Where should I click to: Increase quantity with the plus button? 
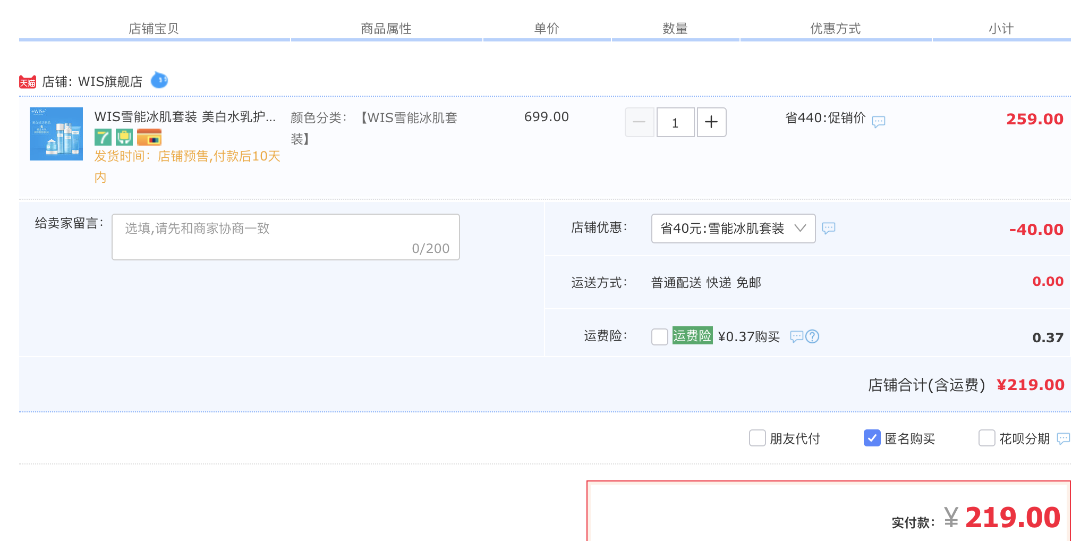point(712,122)
